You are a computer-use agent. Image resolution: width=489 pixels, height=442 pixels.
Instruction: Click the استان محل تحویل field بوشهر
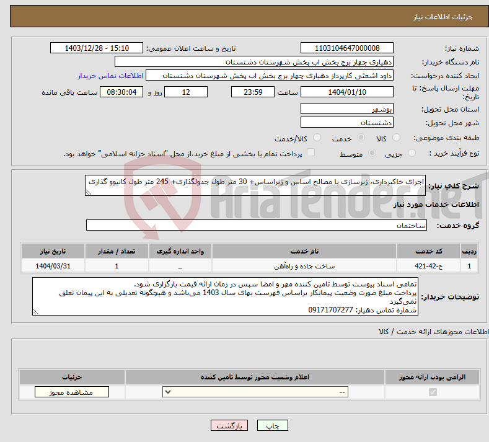[x=347, y=108]
